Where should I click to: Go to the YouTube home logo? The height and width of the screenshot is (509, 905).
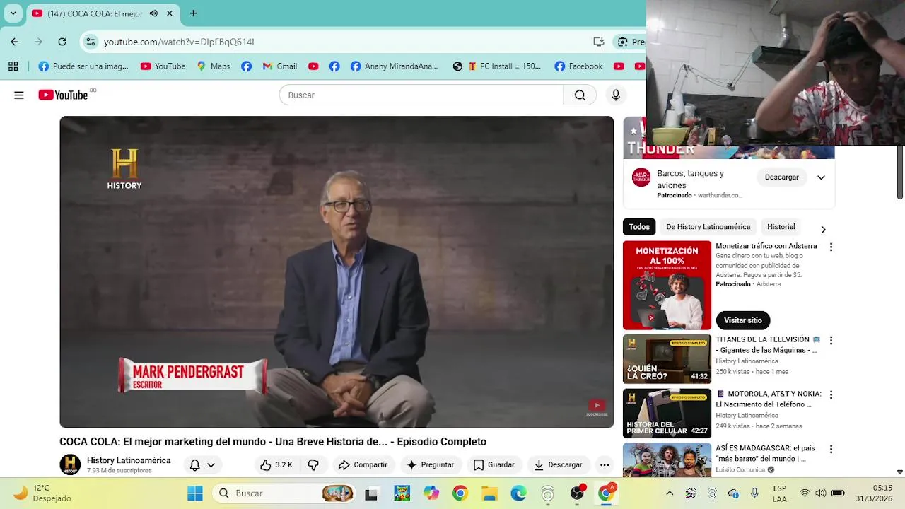[x=63, y=95]
